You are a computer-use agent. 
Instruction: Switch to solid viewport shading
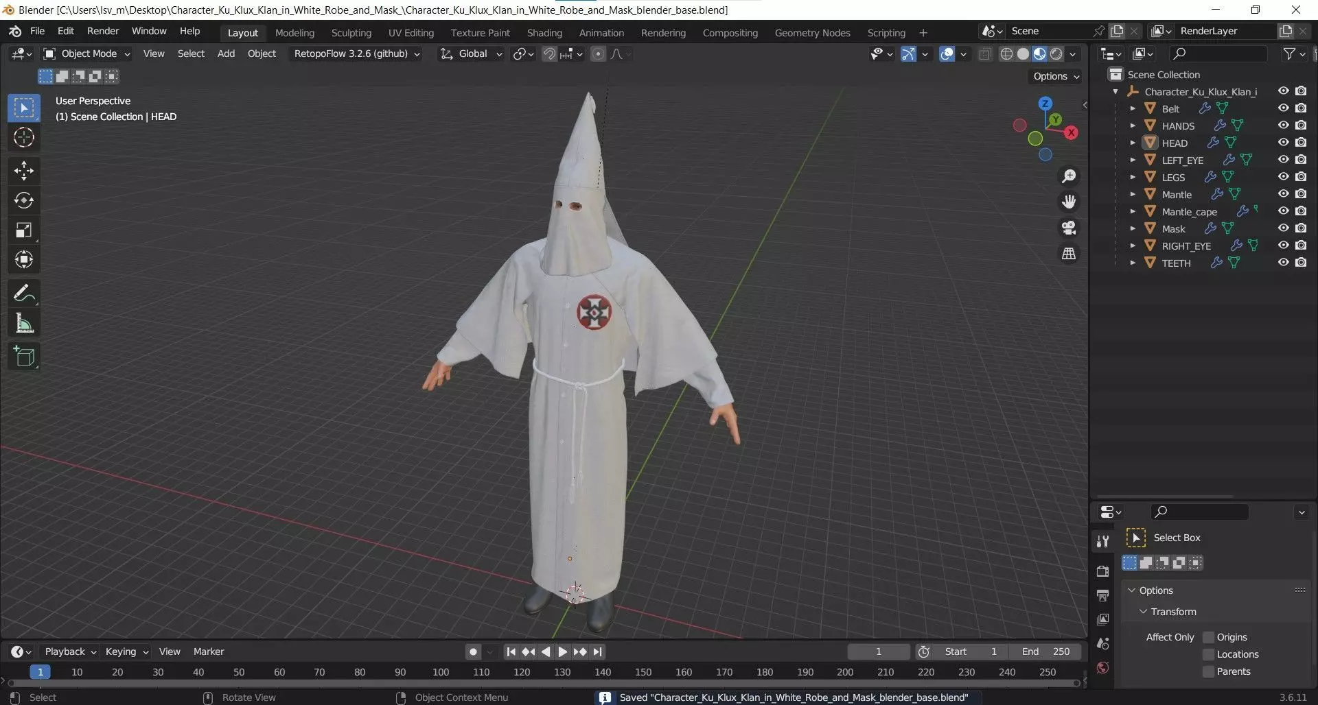tap(1023, 54)
